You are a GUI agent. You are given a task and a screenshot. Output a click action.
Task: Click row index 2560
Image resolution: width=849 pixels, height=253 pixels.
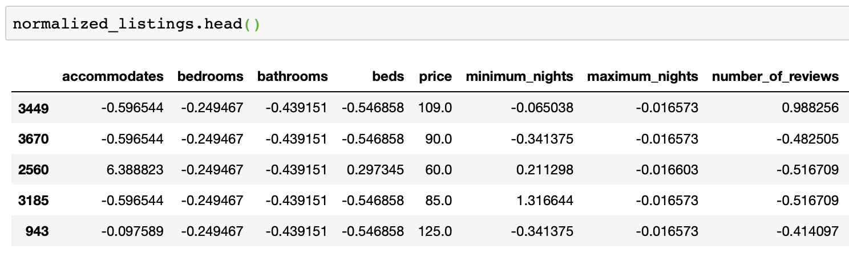(33, 170)
